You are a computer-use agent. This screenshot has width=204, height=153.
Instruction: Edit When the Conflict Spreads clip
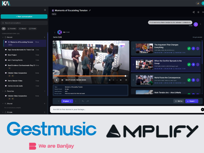tap(189, 64)
